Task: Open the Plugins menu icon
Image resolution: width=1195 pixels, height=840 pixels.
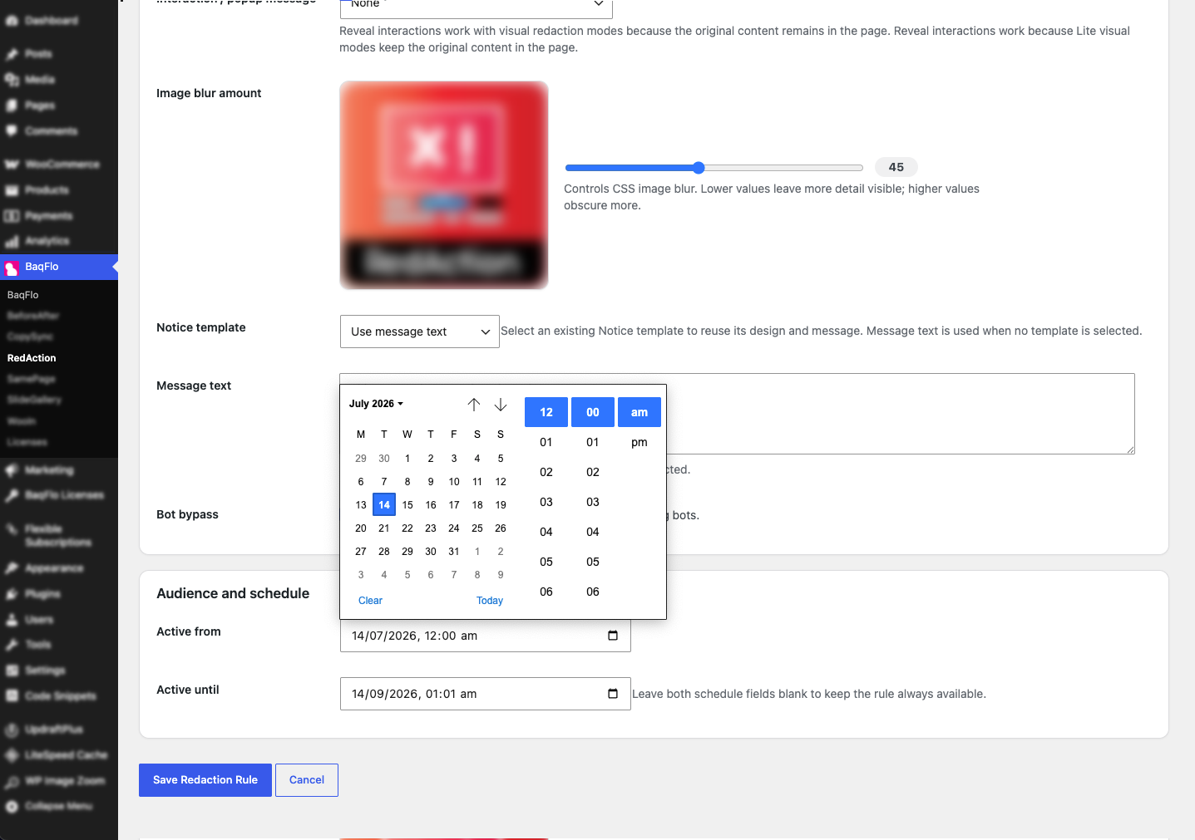Action: coord(12,594)
